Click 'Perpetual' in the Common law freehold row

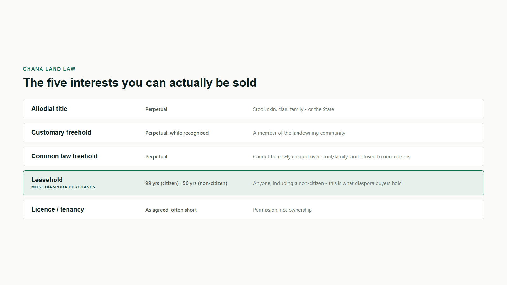[156, 157]
